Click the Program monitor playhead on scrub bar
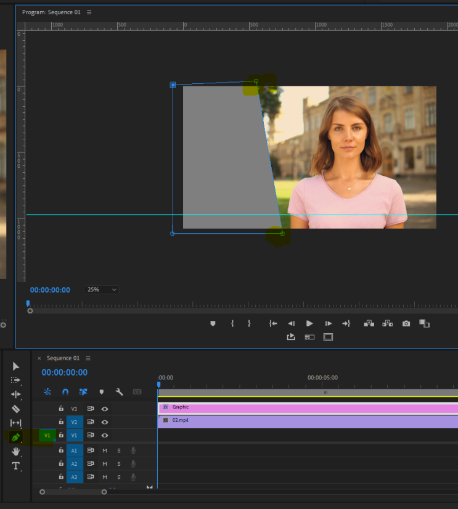The height and width of the screenshot is (509, 458). pyautogui.click(x=28, y=304)
